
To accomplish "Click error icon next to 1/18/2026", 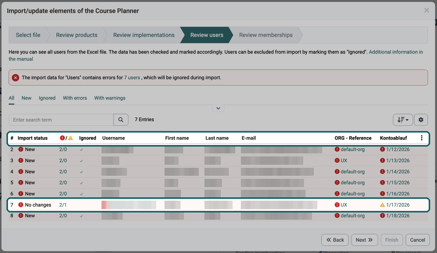I will 382,216.
